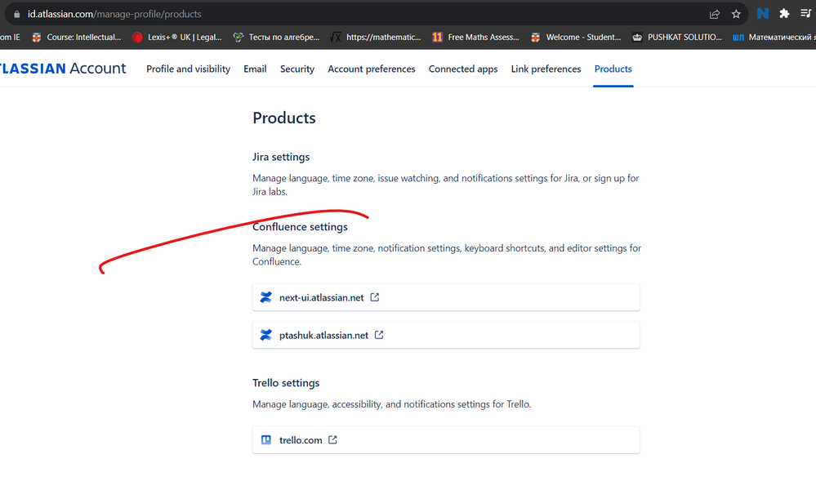Open Lexis+ UK Legal bookmark
816x490 pixels.
(177, 37)
